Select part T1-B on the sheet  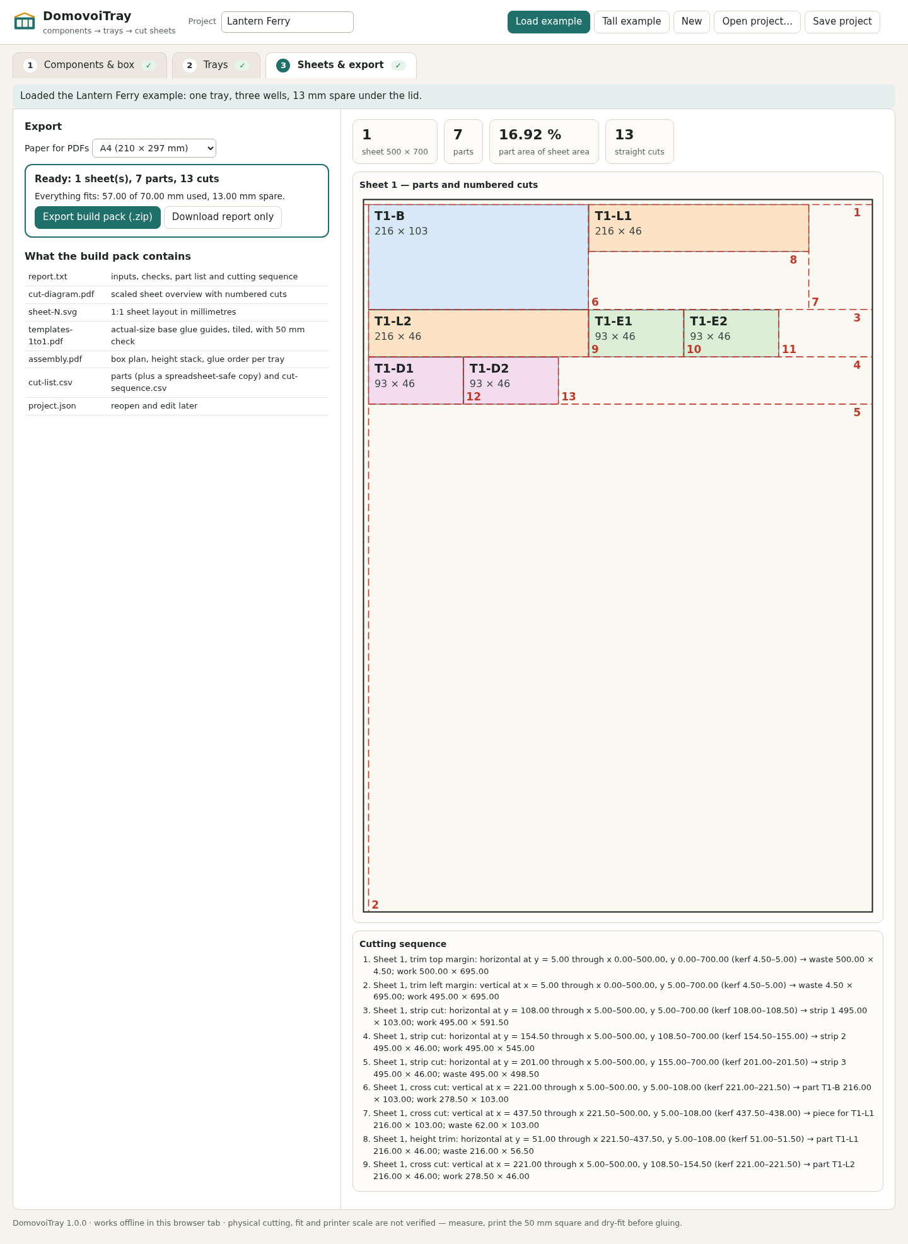pyautogui.click(x=478, y=257)
